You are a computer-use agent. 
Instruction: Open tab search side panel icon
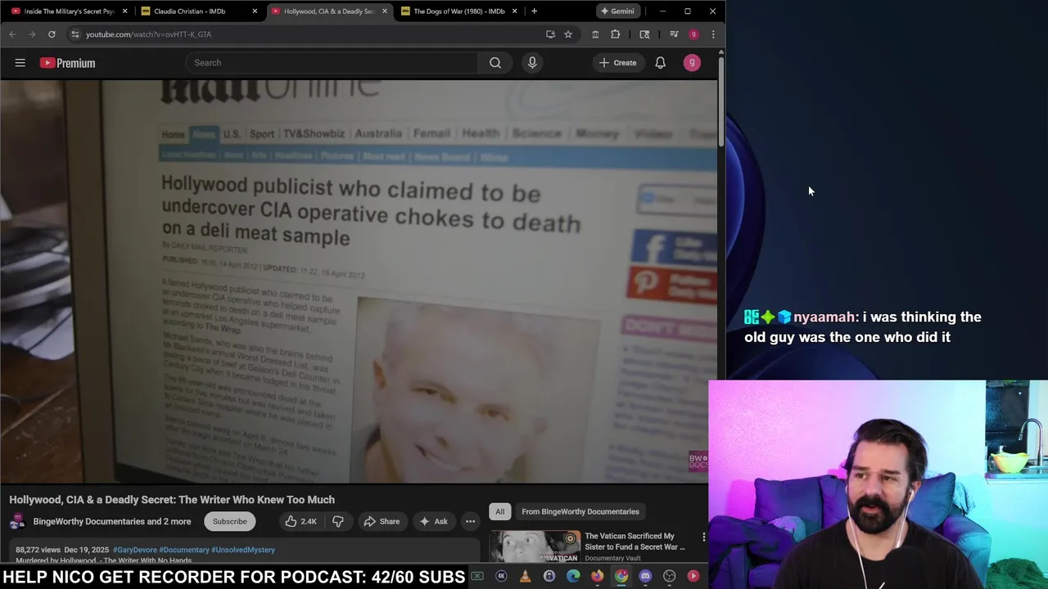644,34
